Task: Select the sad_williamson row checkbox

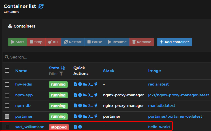Action: tap(7, 127)
